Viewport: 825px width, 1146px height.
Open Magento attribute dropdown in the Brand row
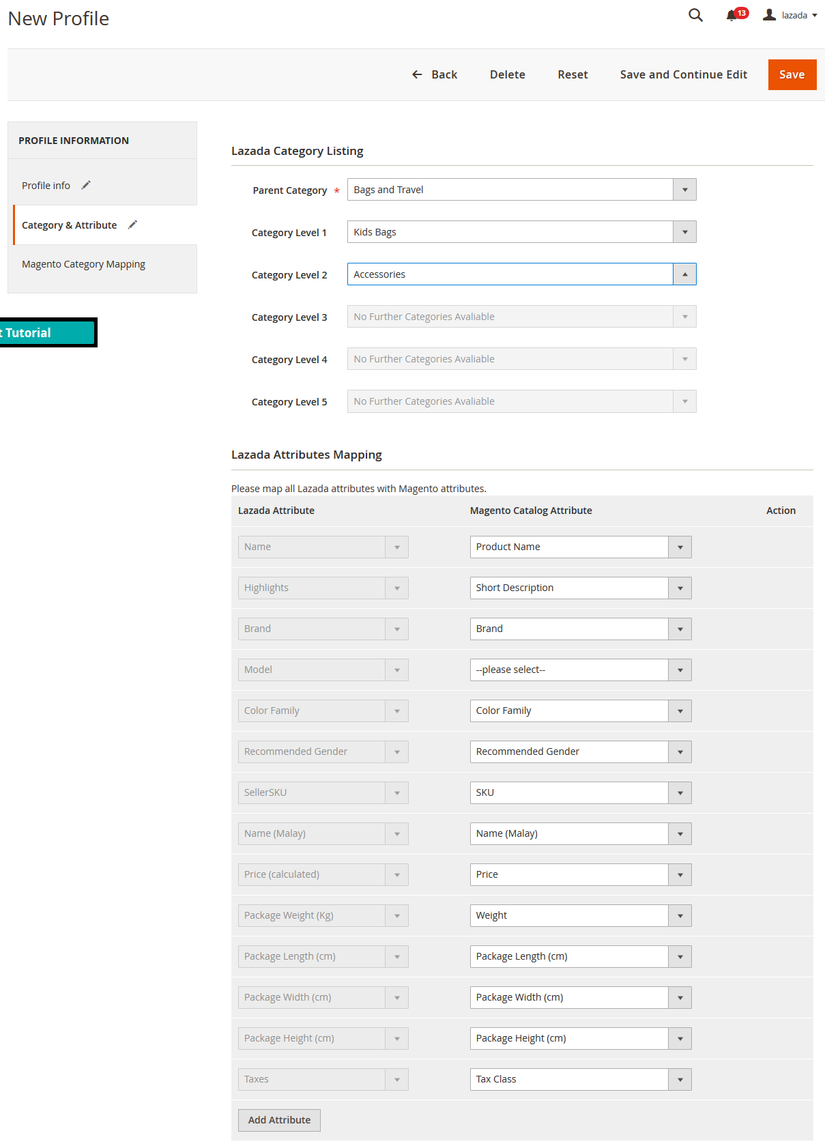(581, 629)
